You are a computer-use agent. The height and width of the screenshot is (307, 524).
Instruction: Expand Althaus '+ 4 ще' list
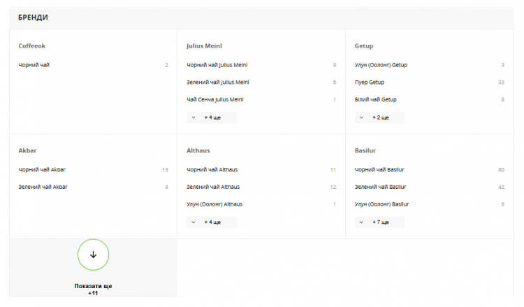point(212,222)
